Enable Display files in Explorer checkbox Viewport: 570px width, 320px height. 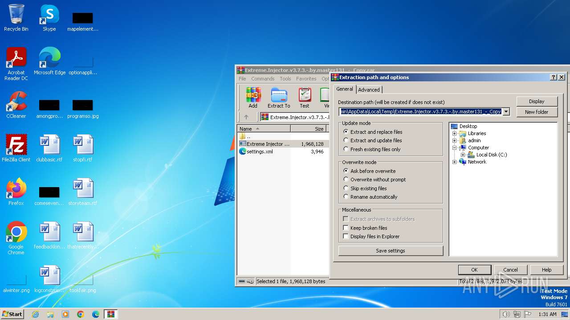pyautogui.click(x=346, y=236)
